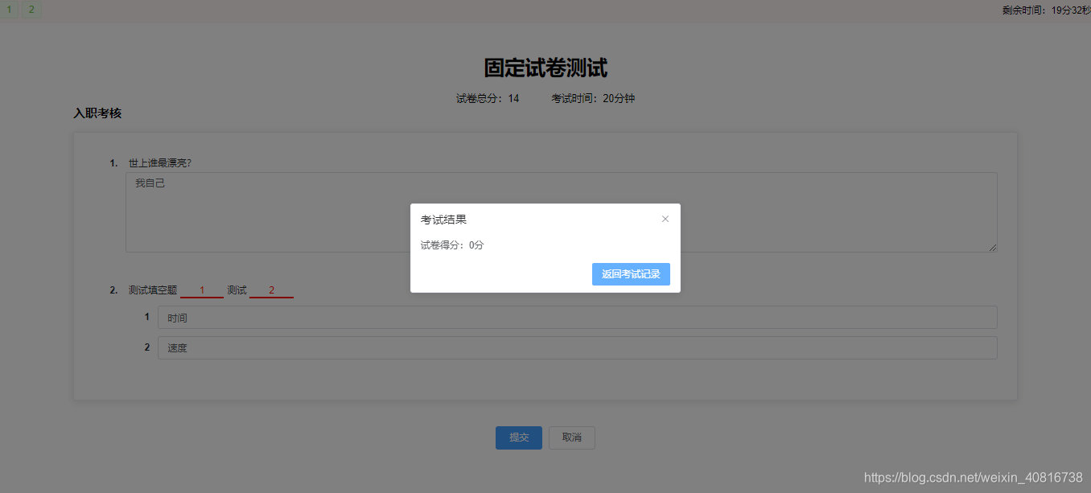Click the textarea resize handle corner
The image size is (1091, 493).
click(994, 249)
